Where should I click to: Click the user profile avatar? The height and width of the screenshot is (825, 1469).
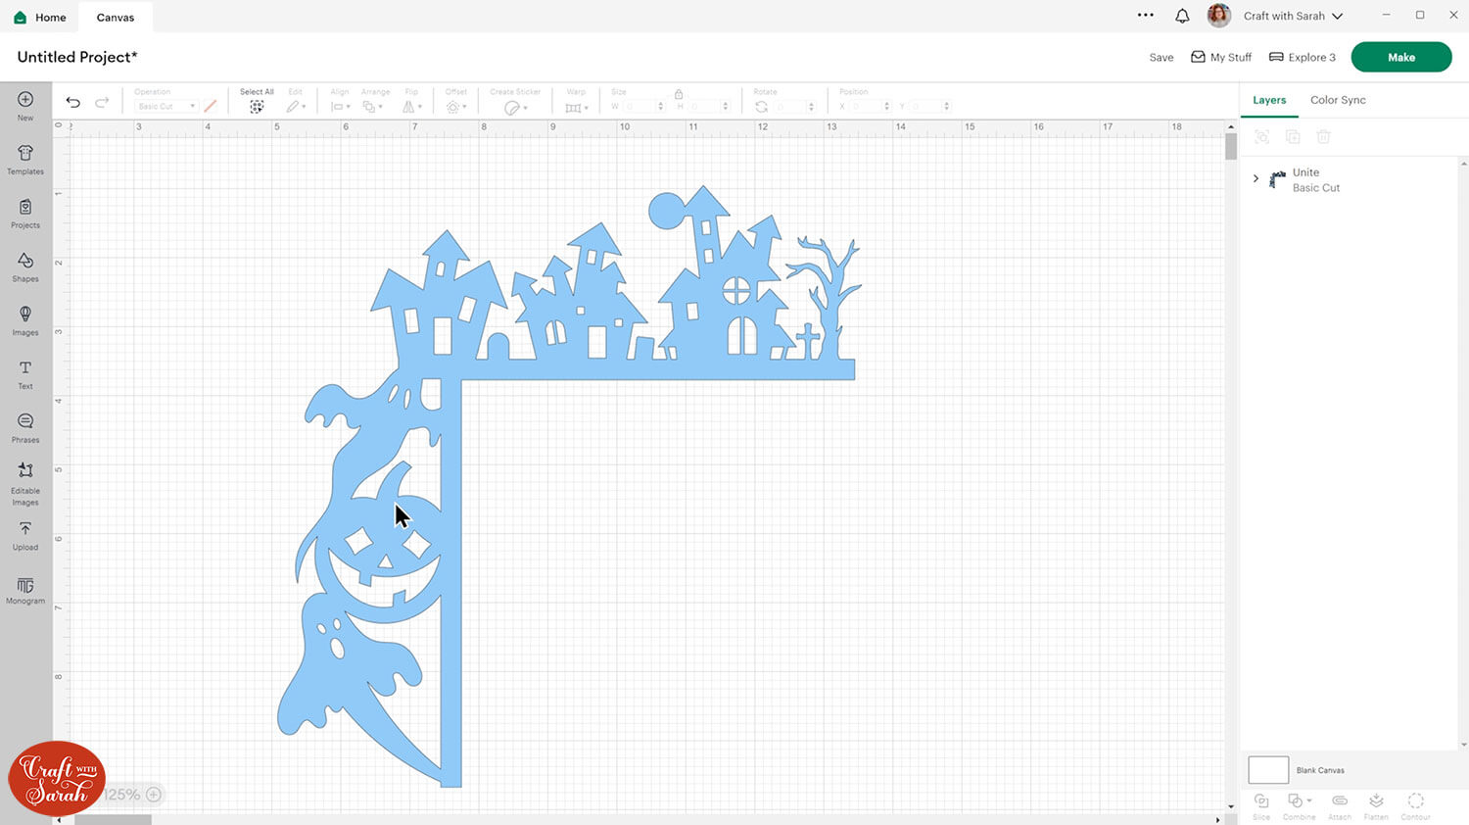pyautogui.click(x=1219, y=16)
